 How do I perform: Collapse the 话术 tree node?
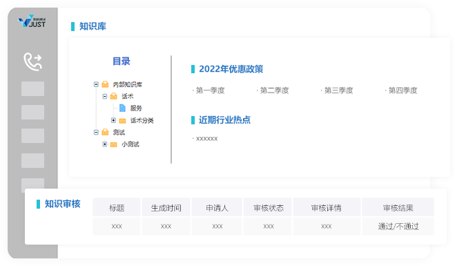click(x=105, y=97)
